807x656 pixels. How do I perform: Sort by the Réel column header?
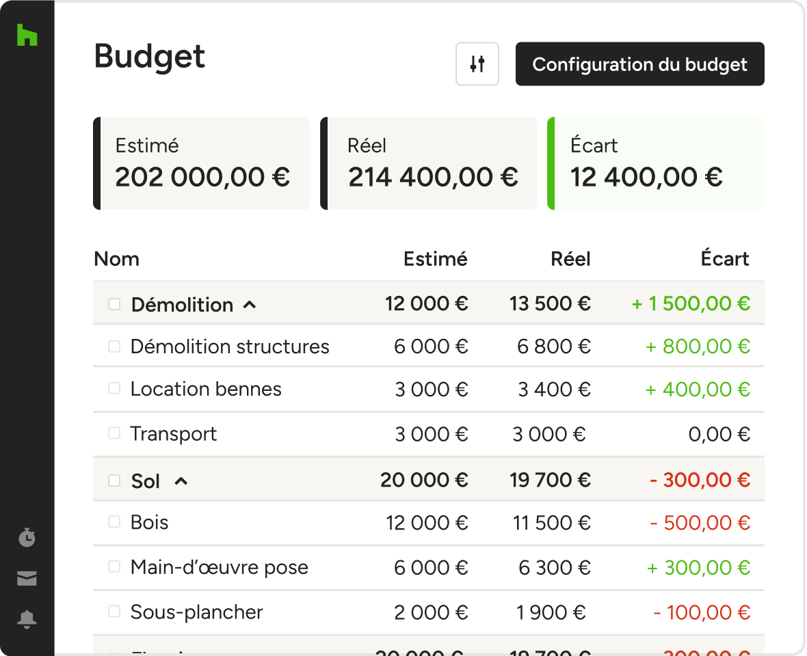(x=570, y=259)
